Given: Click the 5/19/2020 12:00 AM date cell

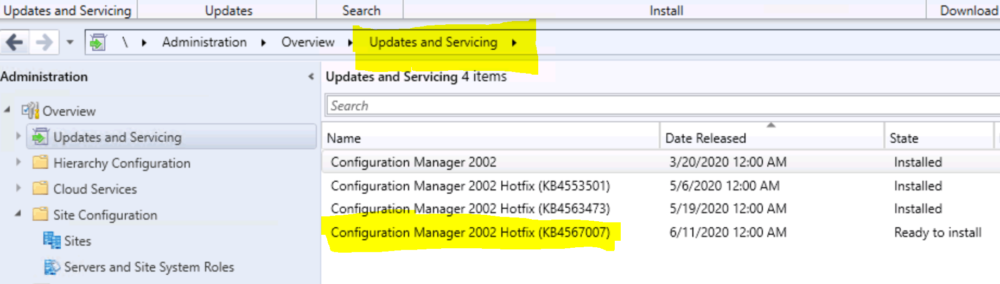Looking at the screenshot, I should coord(728,209).
